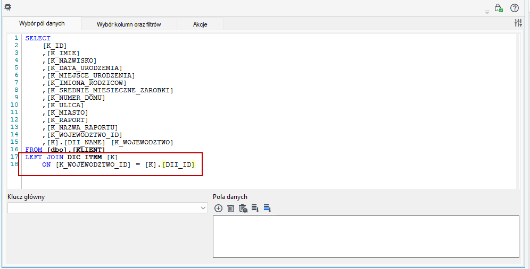Click the FROM keyword on line 16
Screen dimensions: 530x269
coord(34,149)
